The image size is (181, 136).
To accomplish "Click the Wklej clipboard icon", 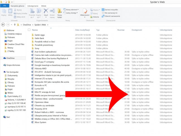I will 10,12.
